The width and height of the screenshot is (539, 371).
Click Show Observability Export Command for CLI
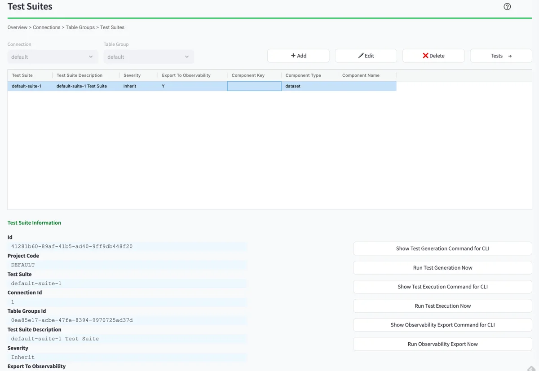[442, 325]
